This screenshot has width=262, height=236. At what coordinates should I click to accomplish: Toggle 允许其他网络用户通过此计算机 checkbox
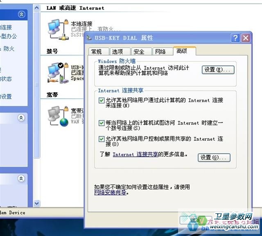(102, 100)
